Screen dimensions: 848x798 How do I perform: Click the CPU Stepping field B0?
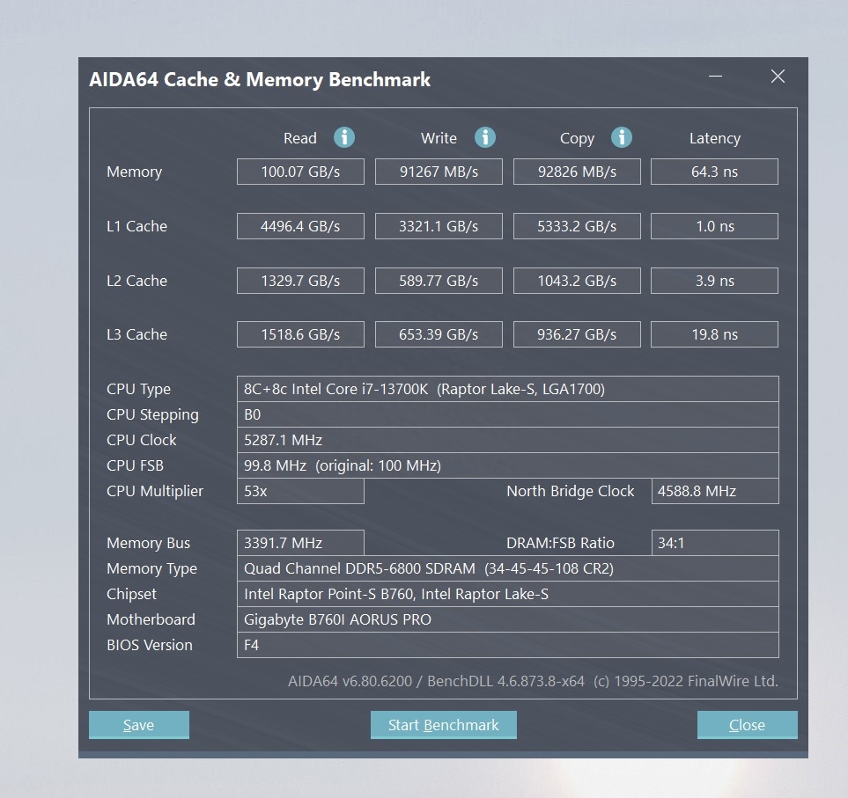point(508,414)
